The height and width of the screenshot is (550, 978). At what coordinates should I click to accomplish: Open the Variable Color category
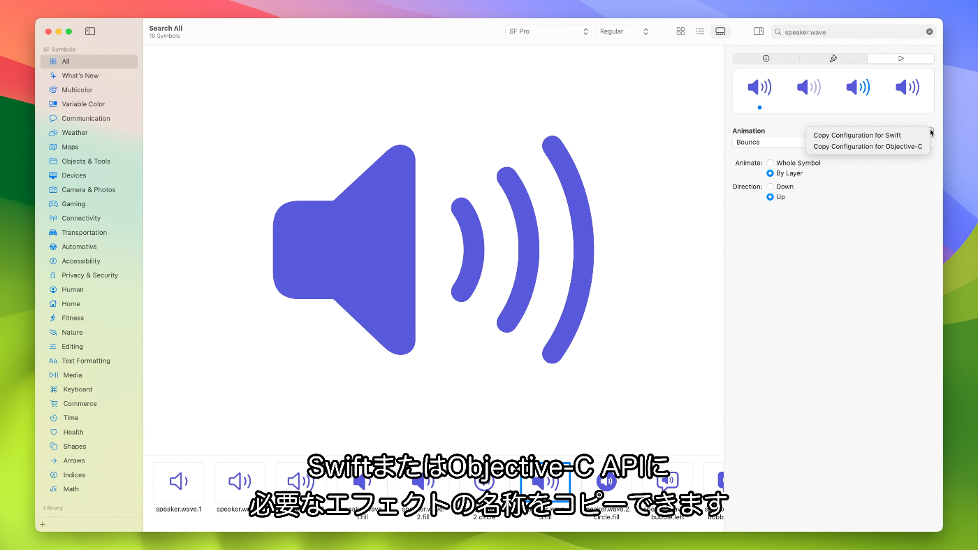click(x=89, y=104)
